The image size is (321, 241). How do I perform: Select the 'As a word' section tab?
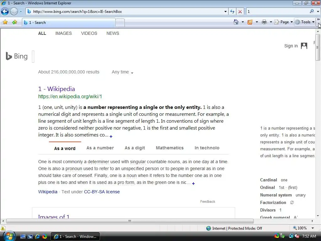point(65,148)
